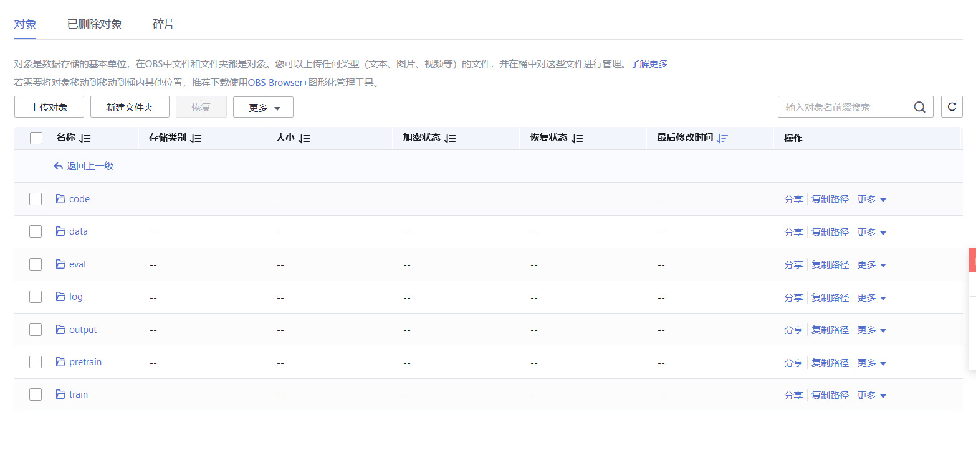Open 更多 options for train row

pyautogui.click(x=872, y=395)
